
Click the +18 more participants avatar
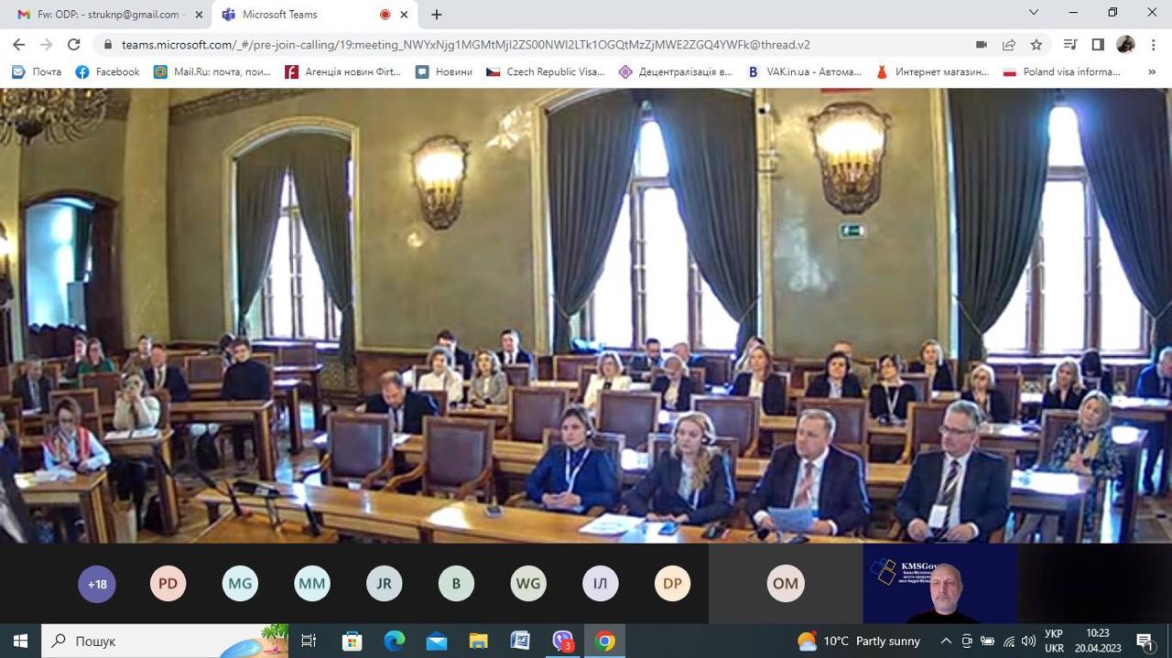pos(97,584)
